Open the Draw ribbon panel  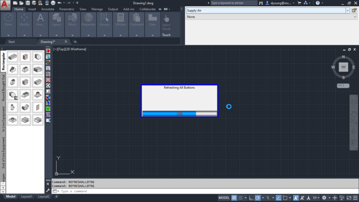pos(8,25)
